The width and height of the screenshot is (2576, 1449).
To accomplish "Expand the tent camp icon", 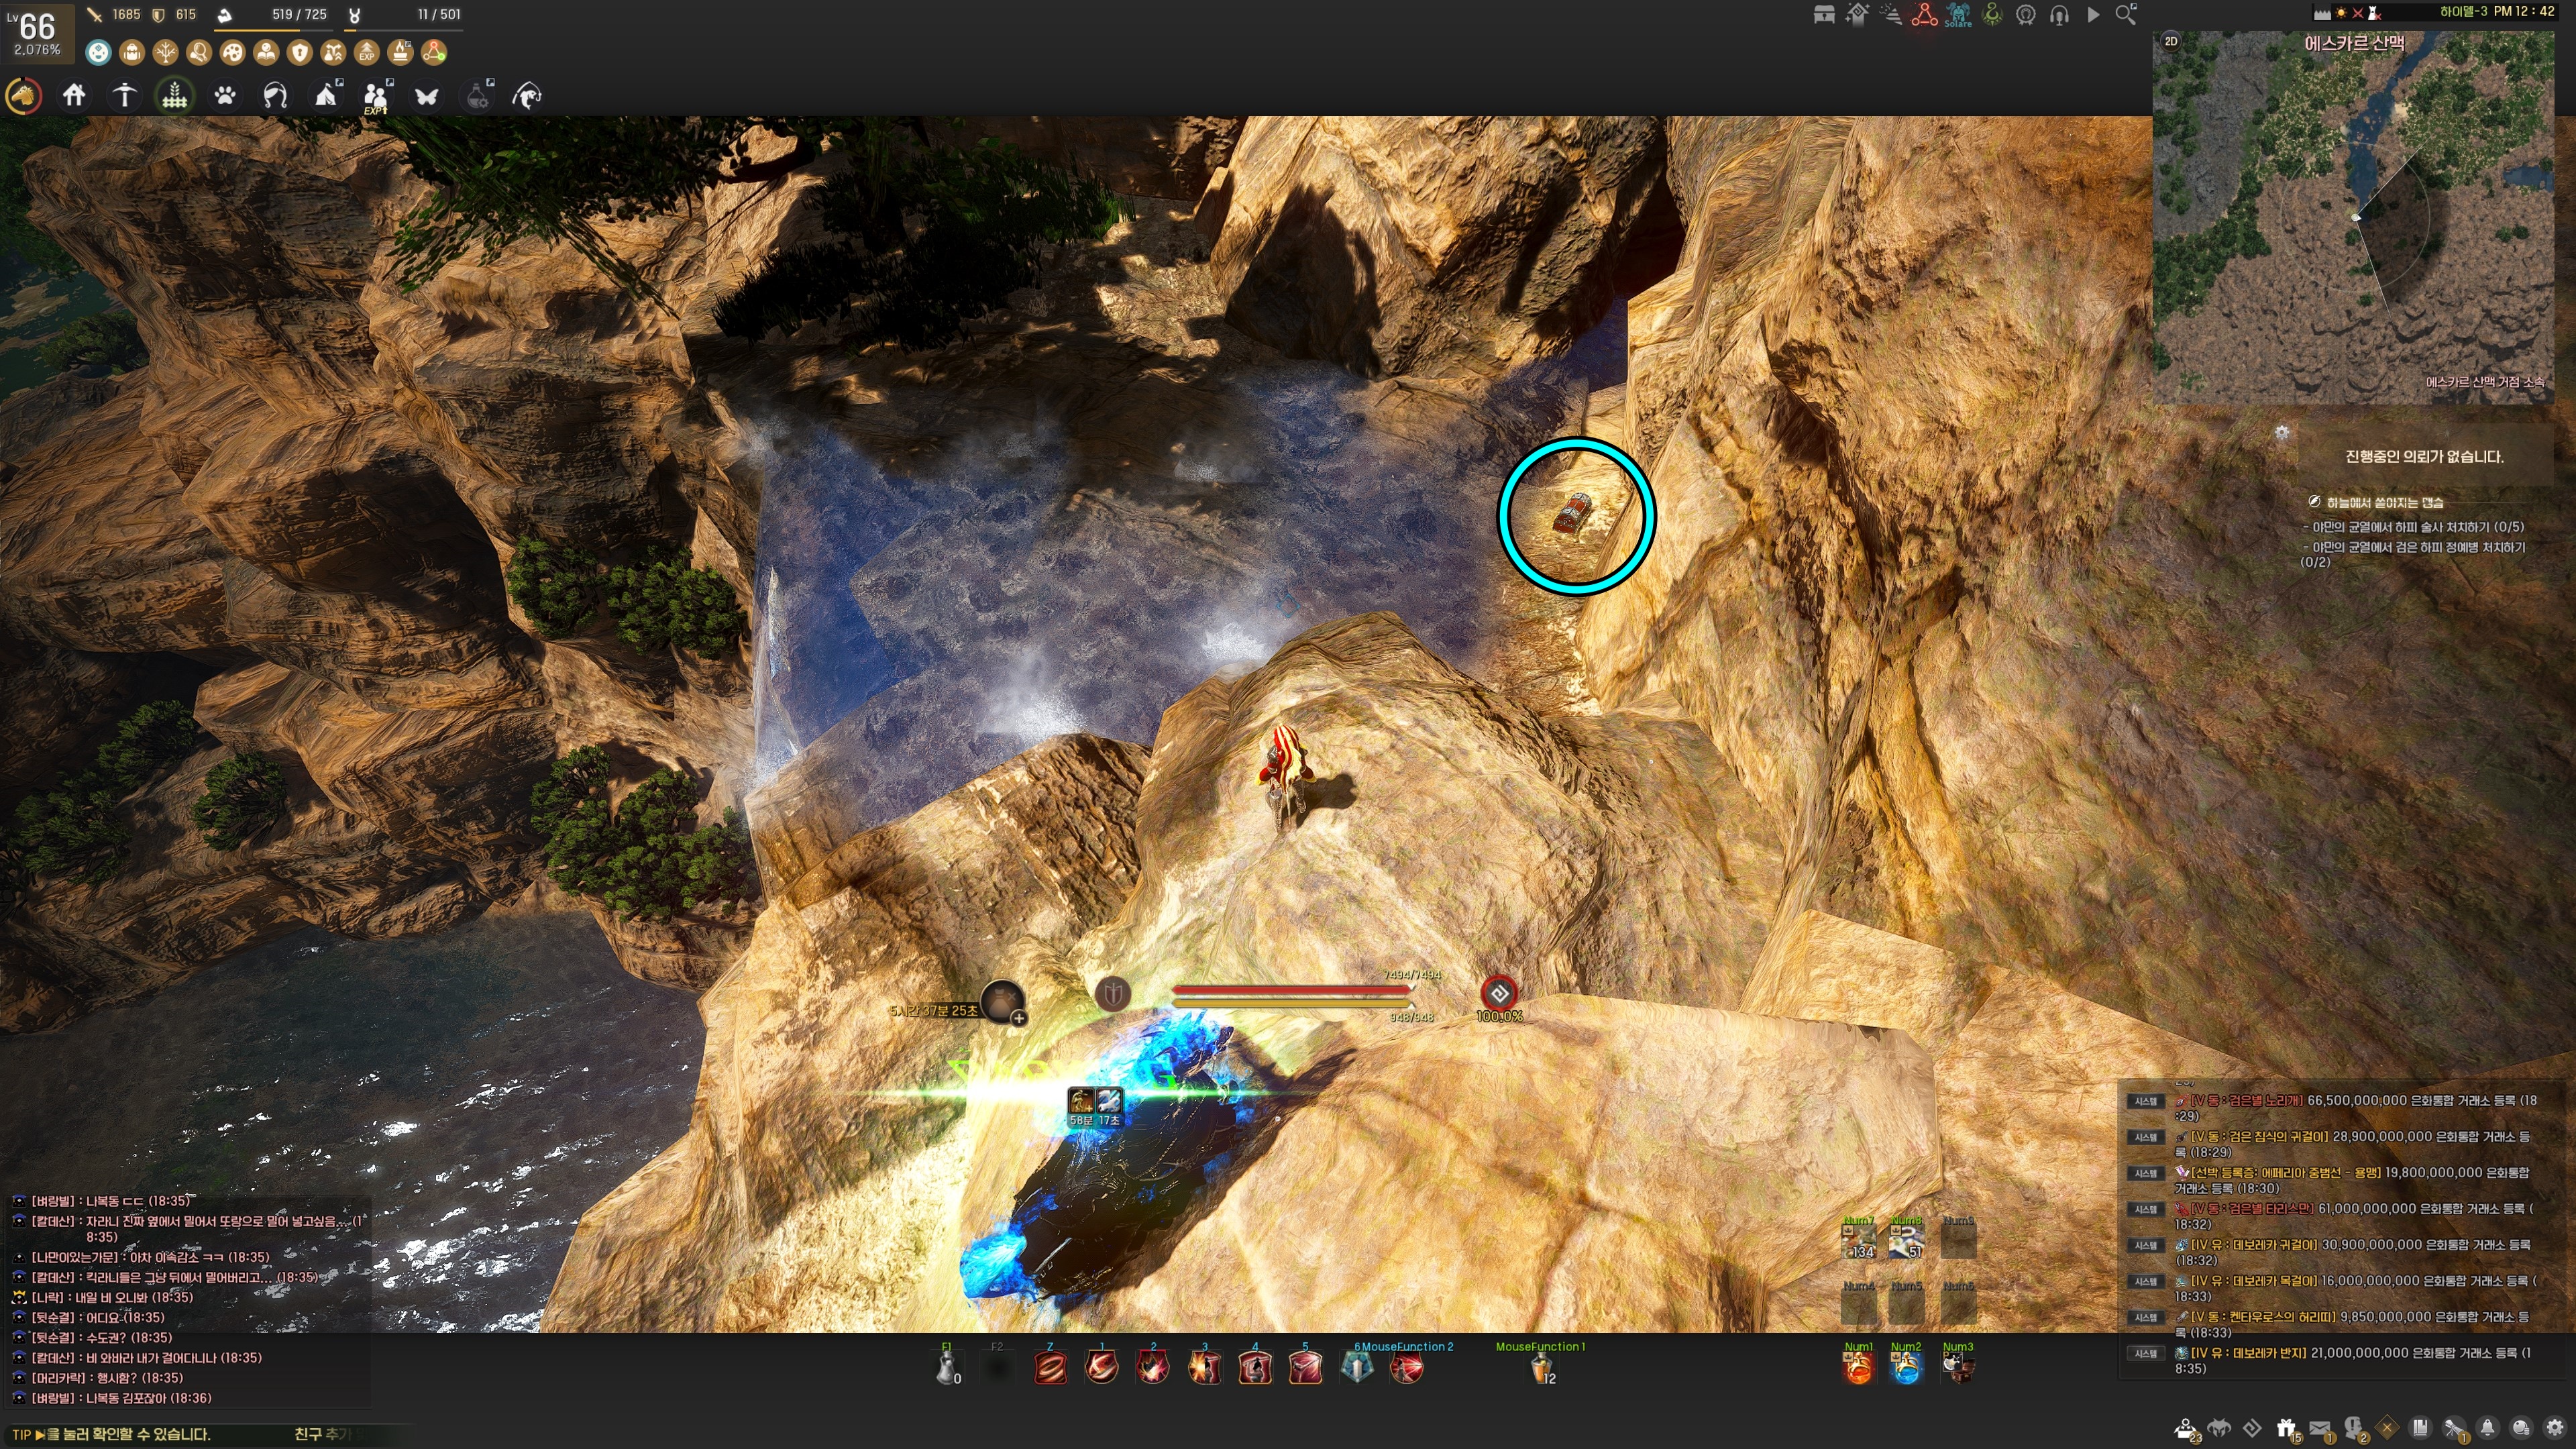I will [x=326, y=96].
